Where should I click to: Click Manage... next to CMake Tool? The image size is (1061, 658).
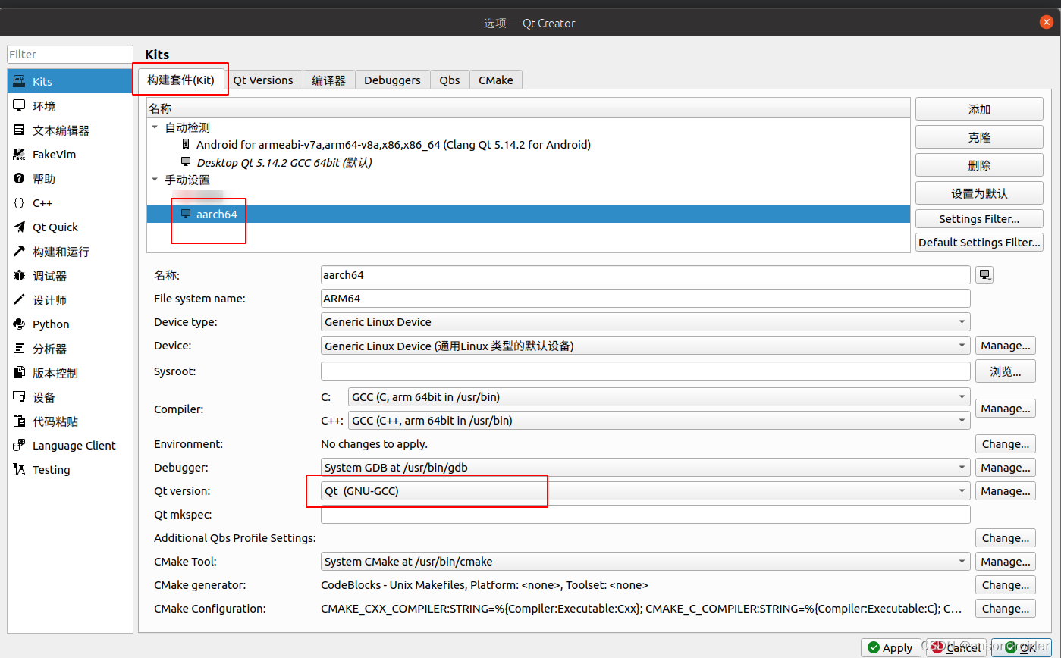(x=1006, y=561)
